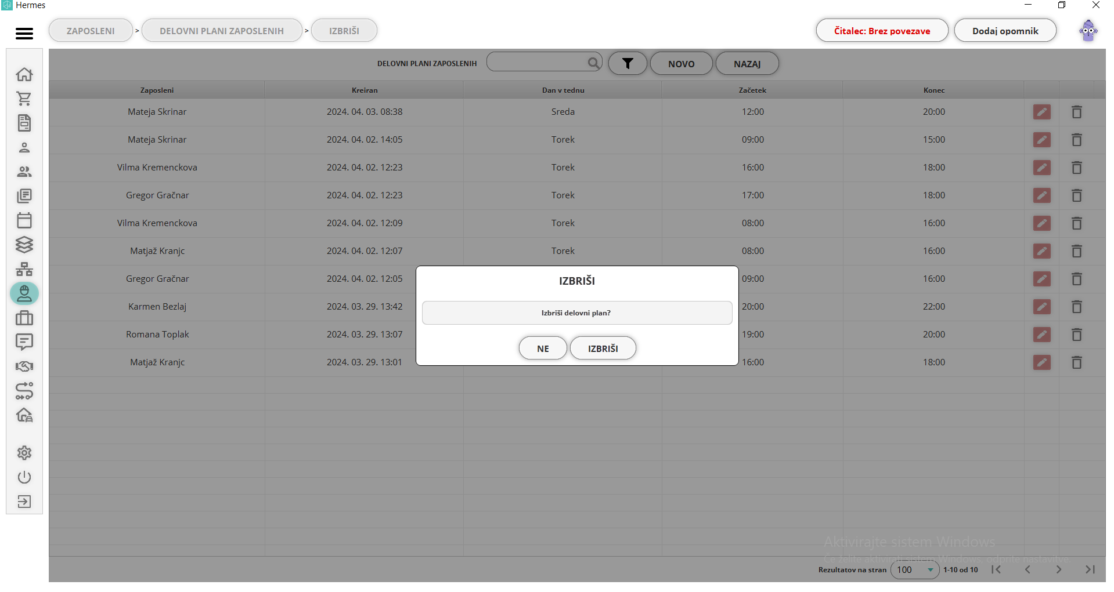
Task: Open the documents sidebar icon
Action: (24, 123)
